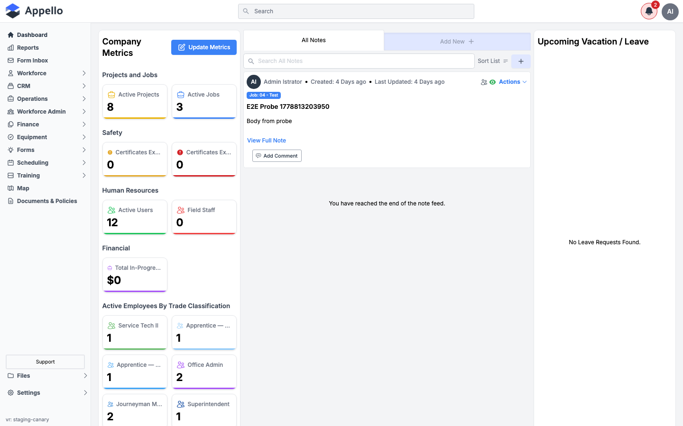Click the Support button
This screenshot has width=683, height=426.
pyautogui.click(x=45, y=362)
